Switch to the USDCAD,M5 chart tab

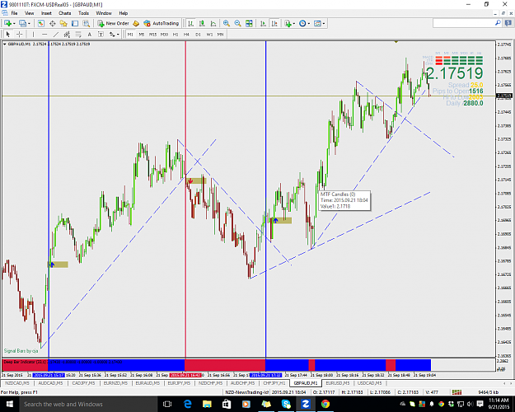(369, 383)
